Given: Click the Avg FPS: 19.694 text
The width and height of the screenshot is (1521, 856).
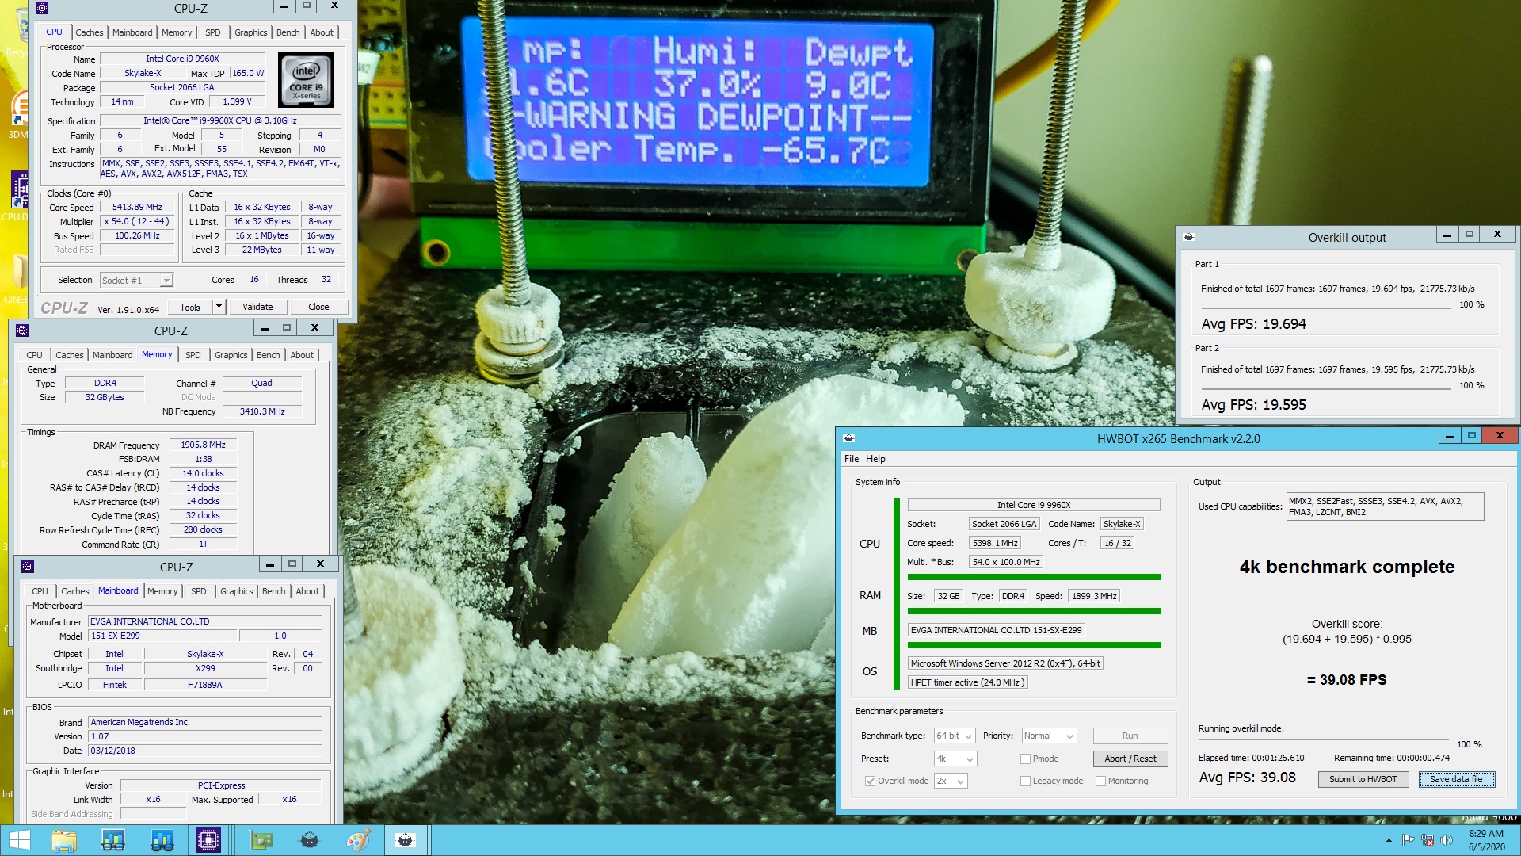Looking at the screenshot, I should [x=1253, y=323].
